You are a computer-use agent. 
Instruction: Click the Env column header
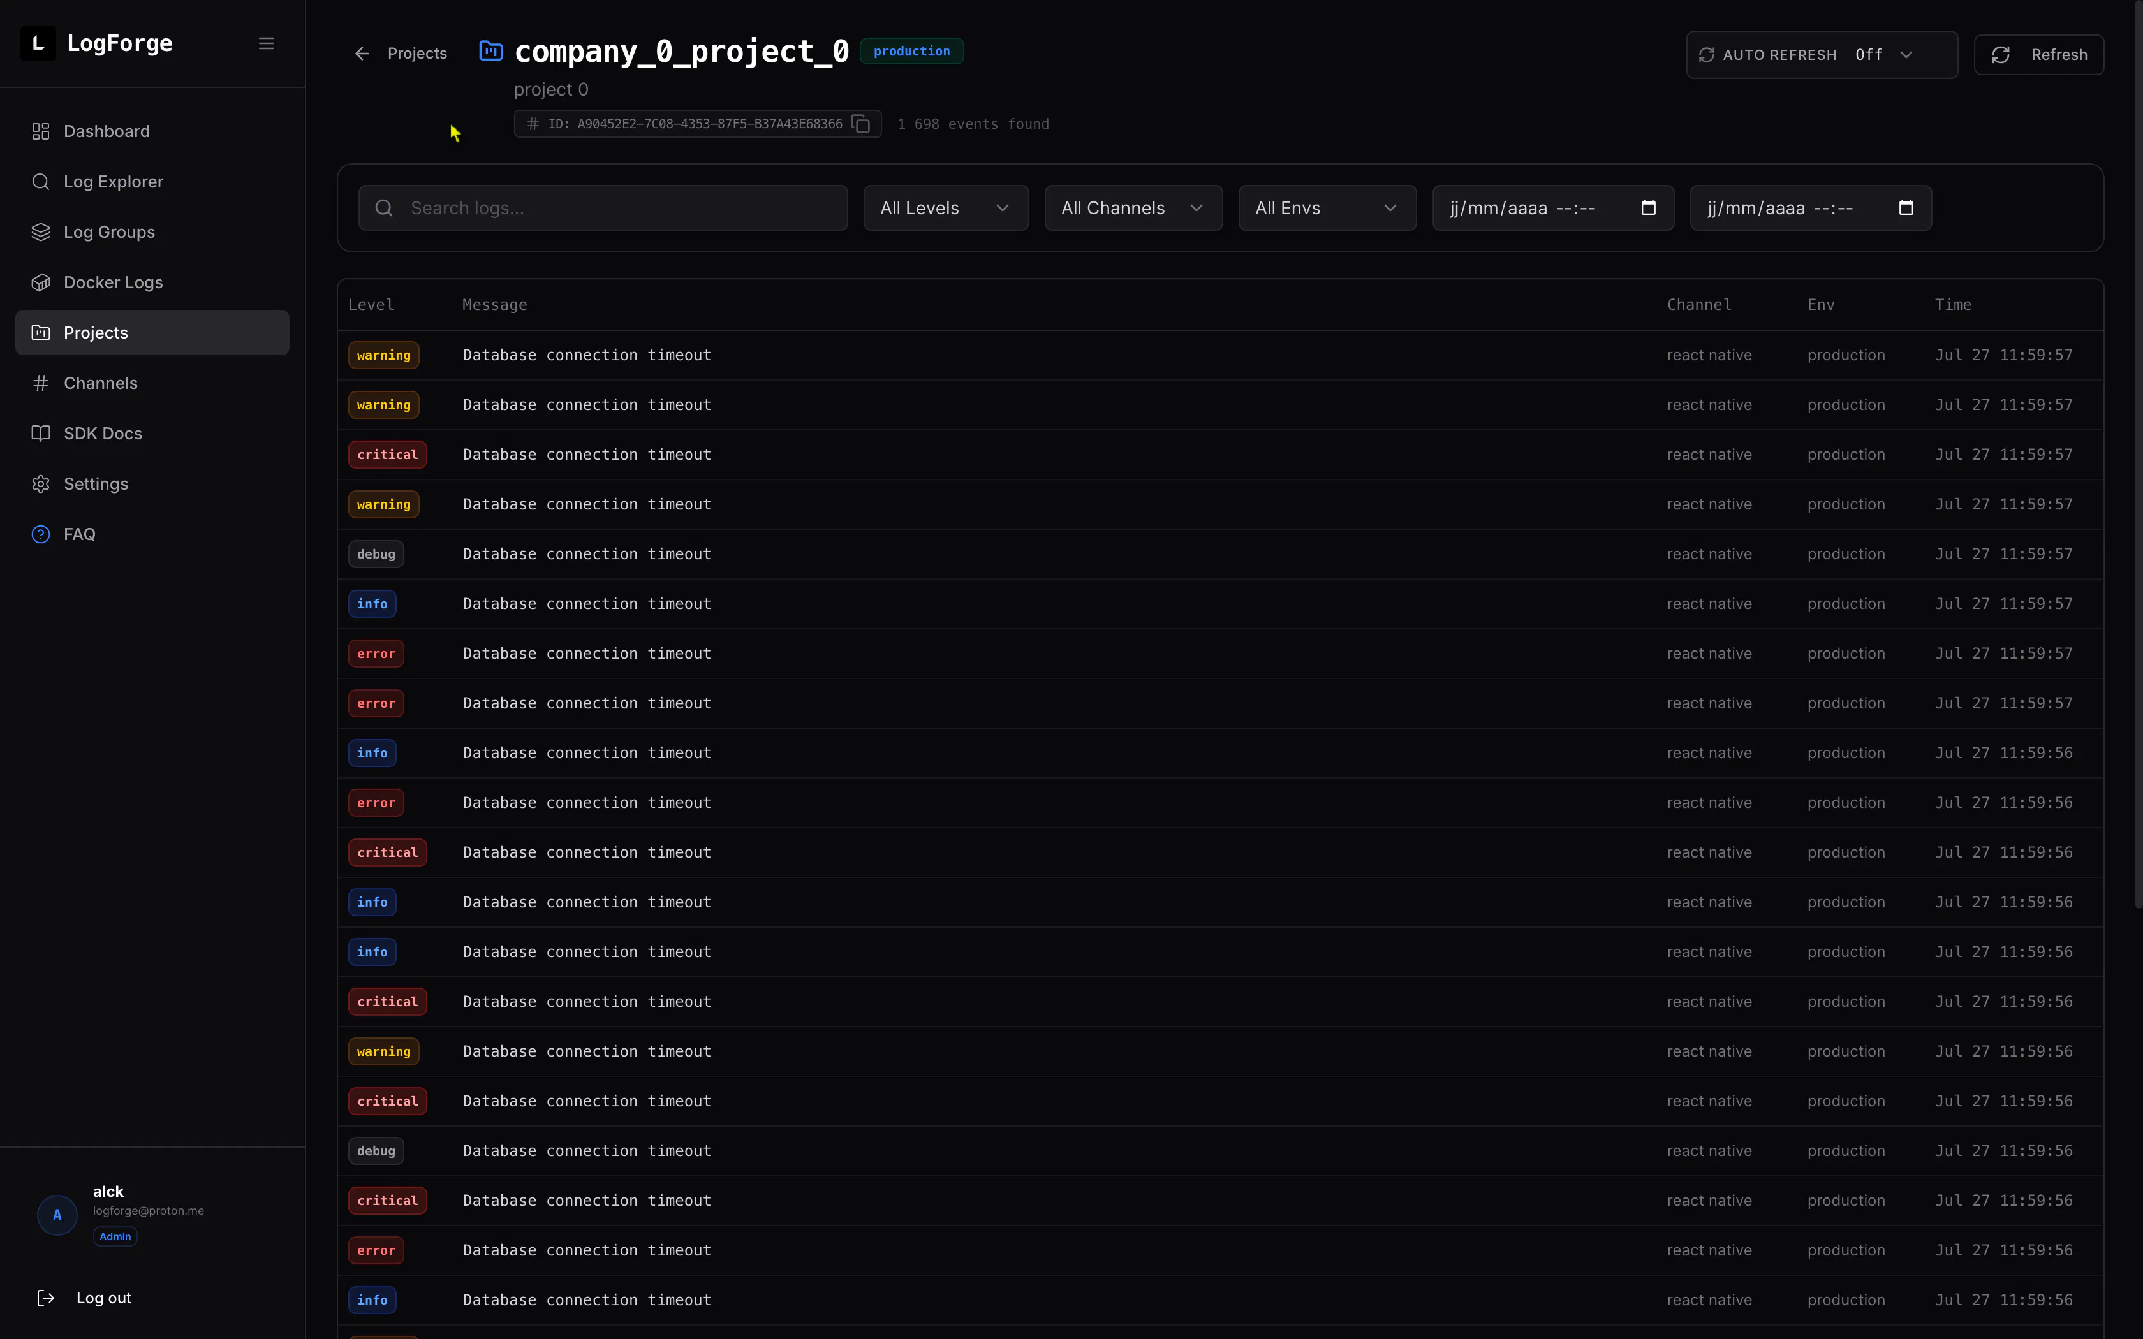1821,305
